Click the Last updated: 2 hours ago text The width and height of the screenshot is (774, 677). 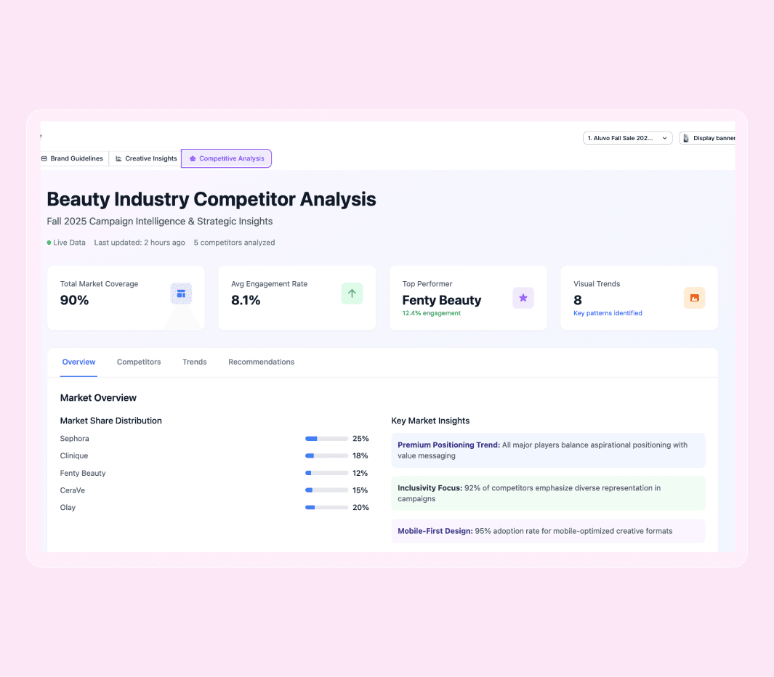click(140, 243)
